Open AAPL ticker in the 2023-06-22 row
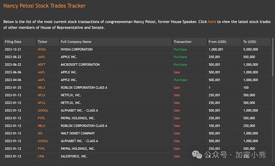The height and width of the screenshot is (166, 275). coord(42,57)
